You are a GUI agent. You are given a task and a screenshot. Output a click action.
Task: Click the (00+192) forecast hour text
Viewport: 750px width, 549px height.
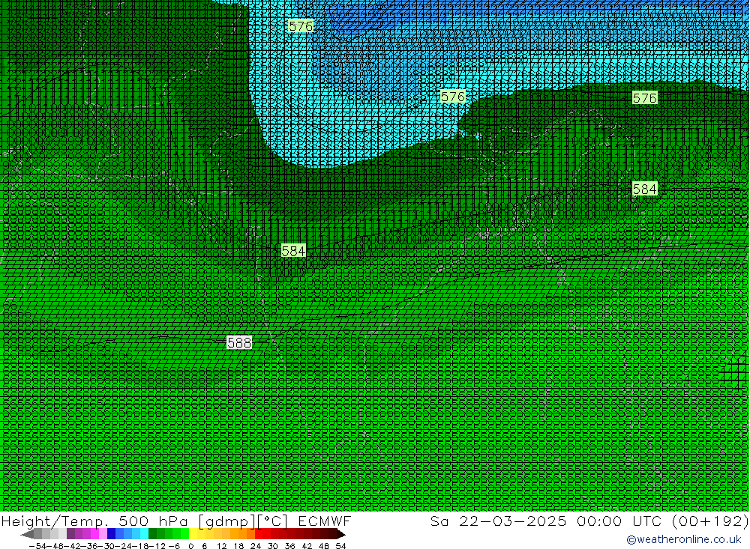pyautogui.click(x=709, y=521)
